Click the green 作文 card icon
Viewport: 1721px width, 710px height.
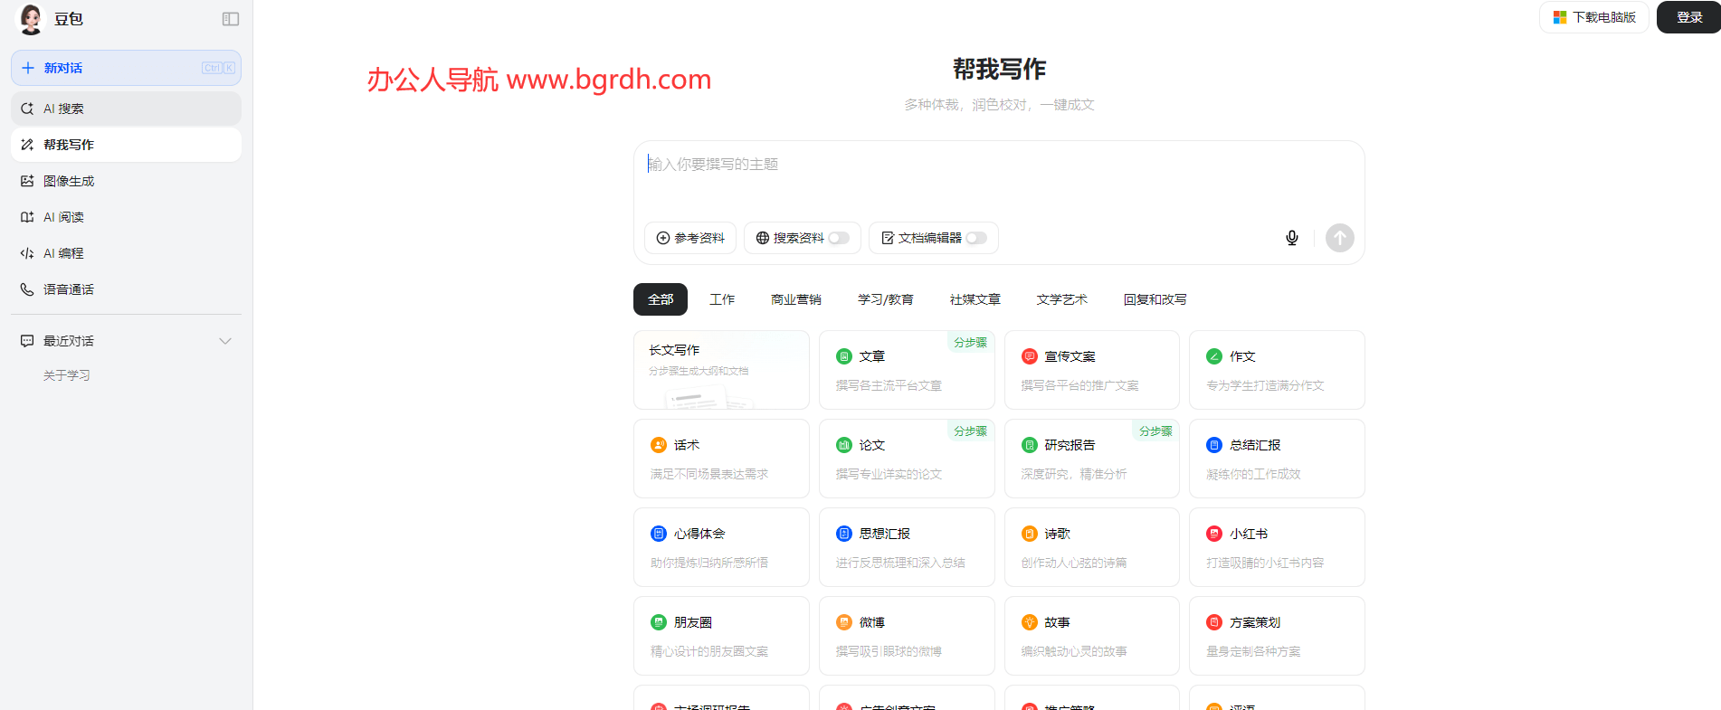pos(1214,356)
